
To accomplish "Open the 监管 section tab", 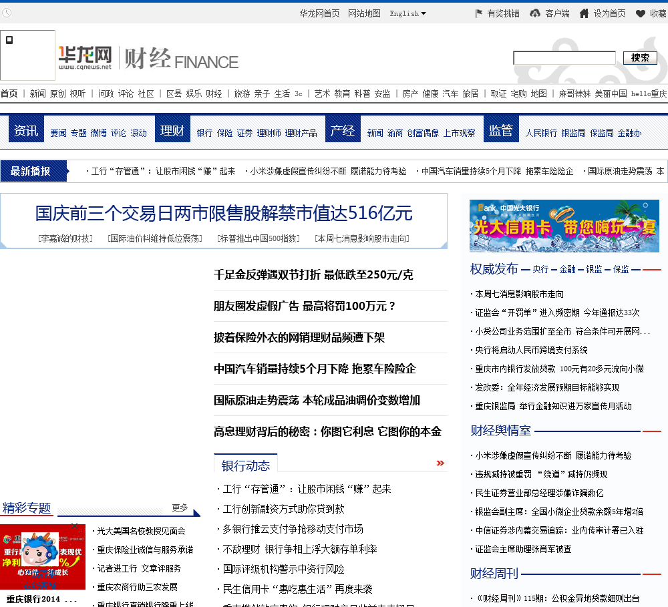I will 501,130.
